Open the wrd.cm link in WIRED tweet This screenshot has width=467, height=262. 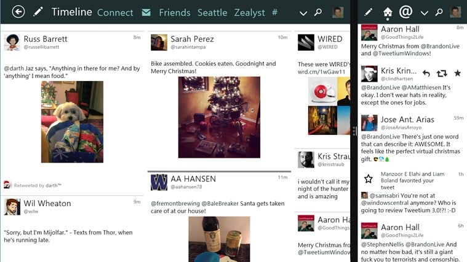pyautogui.click(x=321, y=72)
